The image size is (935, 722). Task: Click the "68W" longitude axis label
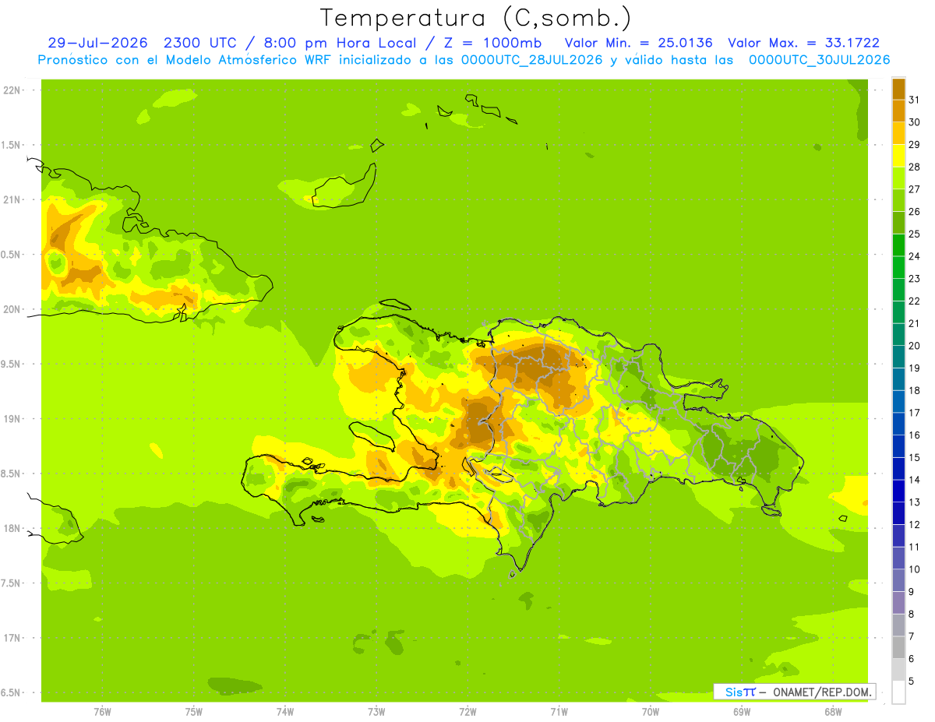(833, 712)
